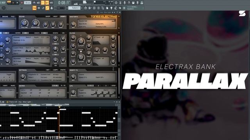
Task: Select the SYNT4 tab
Action: coord(55,33)
